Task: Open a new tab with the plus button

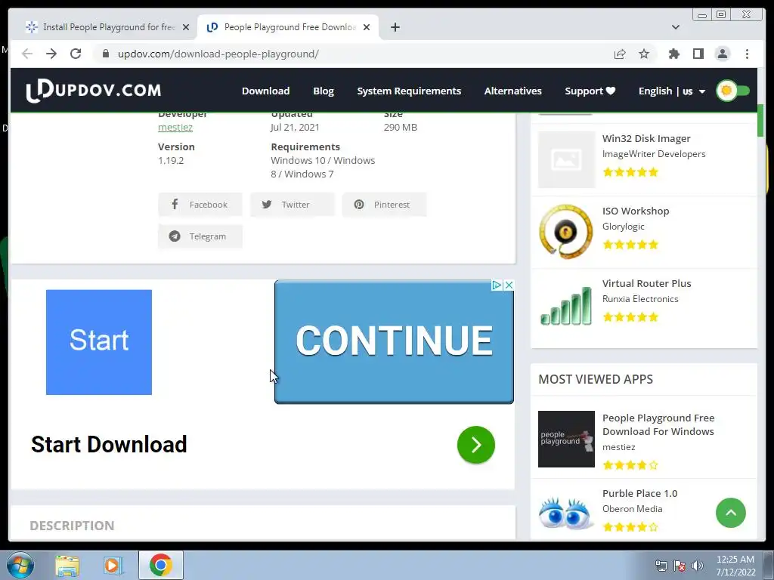Action: [395, 27]
